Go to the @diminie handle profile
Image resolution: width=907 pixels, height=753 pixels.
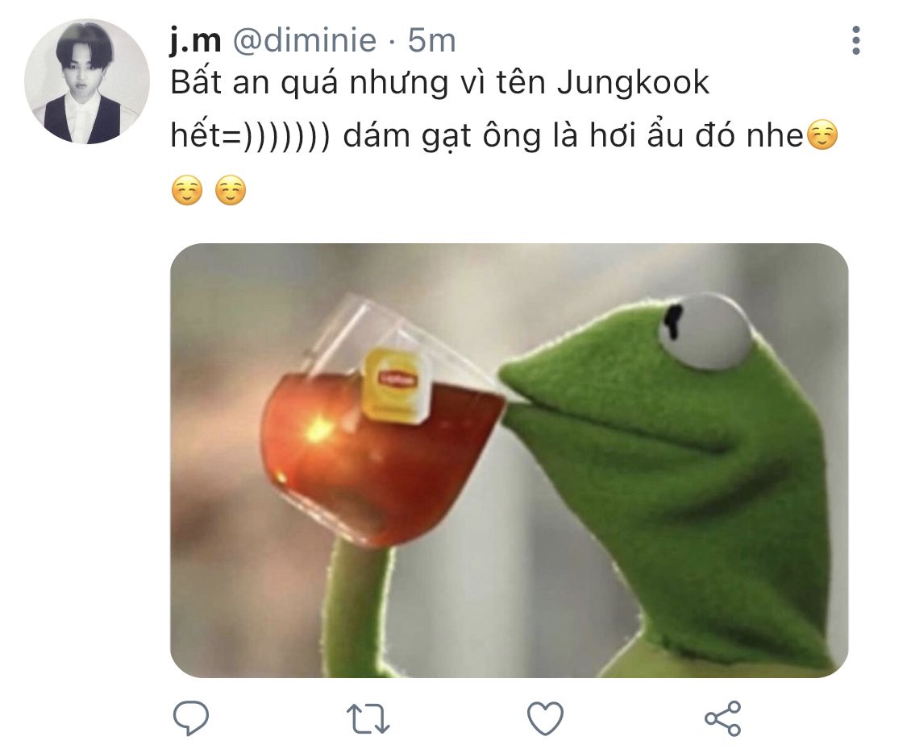click(305, 40)
